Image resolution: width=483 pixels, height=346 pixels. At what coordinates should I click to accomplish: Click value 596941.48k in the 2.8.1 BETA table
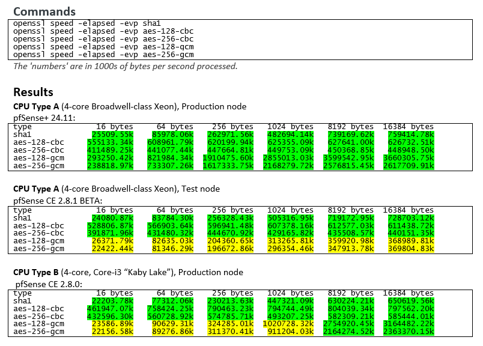(x=231, y=225)
